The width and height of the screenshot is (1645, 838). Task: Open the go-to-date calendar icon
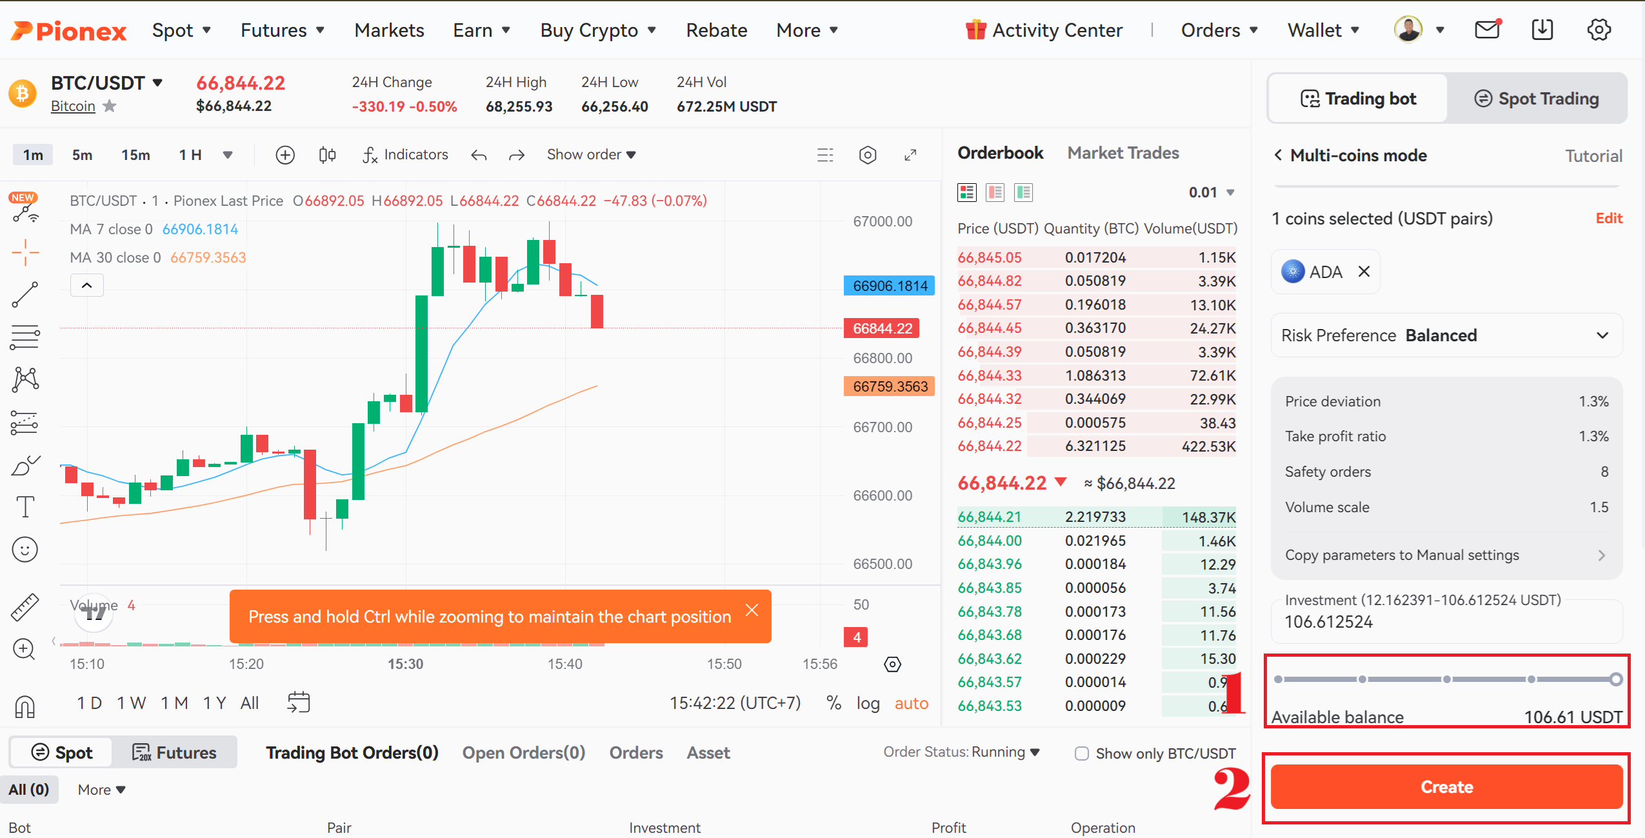(x=299, y=703)
